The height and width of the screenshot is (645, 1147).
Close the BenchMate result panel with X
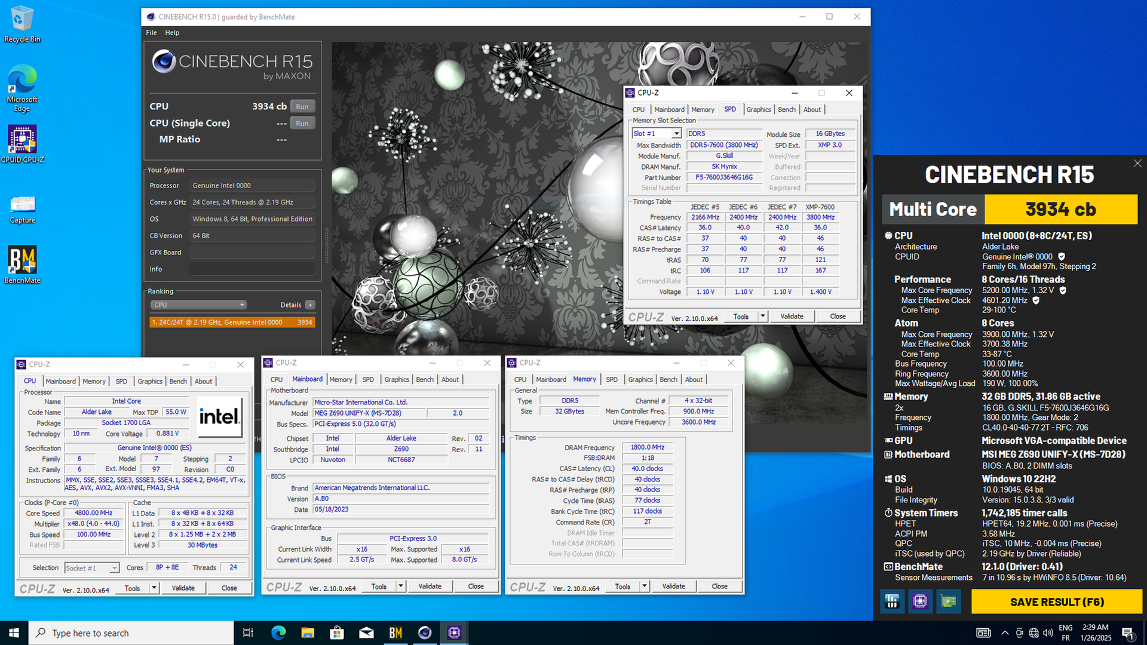[1137, 163]
